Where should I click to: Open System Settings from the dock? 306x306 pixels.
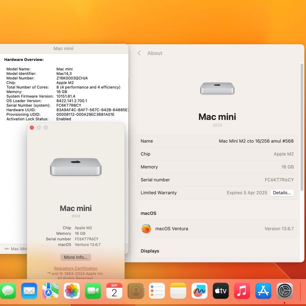[284, 291]
